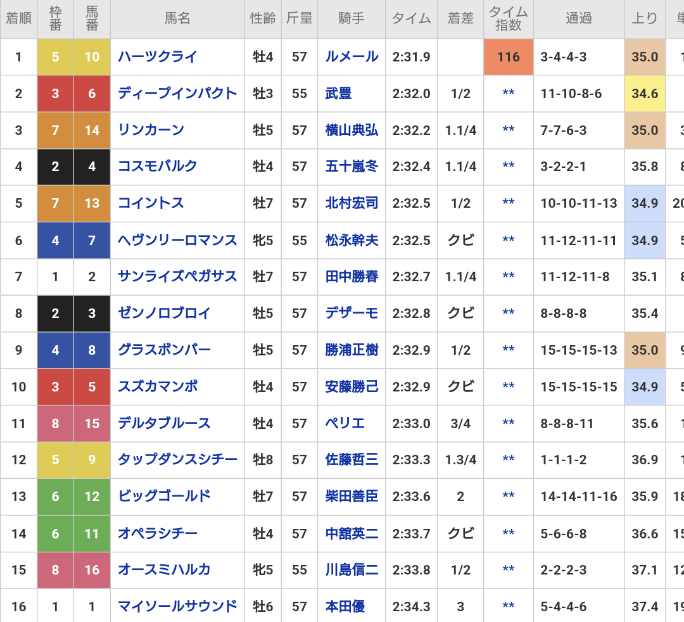Click jockey ルメール link
This screenshot has width=684, height=622.
[x=351, y=57]
